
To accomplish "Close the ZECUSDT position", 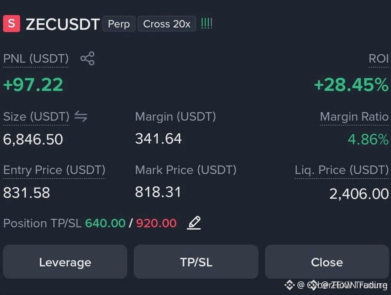I will [327, 262].
